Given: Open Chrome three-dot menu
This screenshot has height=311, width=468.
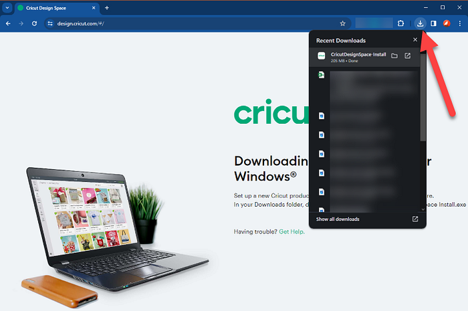Looking at the screenshot, I should [x=460, y=23].
